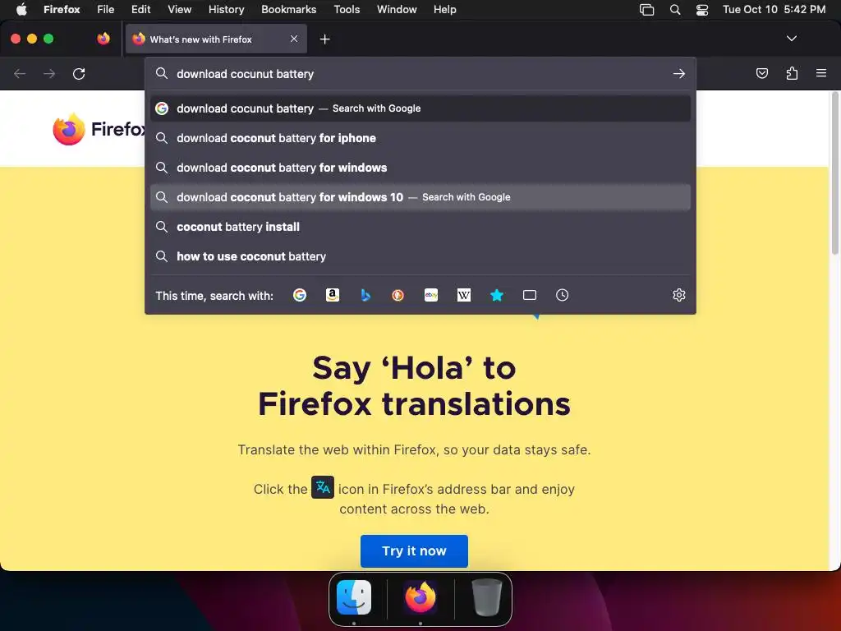The image size is (841, 631).
Task: Open the History menu
Action: point(227,10)
